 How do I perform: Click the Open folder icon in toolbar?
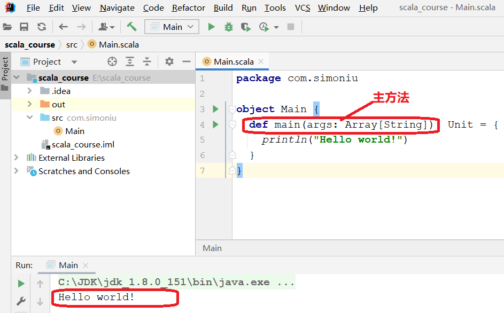(7, 27)
